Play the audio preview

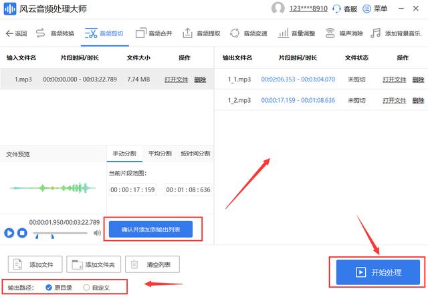click(9, 233)
